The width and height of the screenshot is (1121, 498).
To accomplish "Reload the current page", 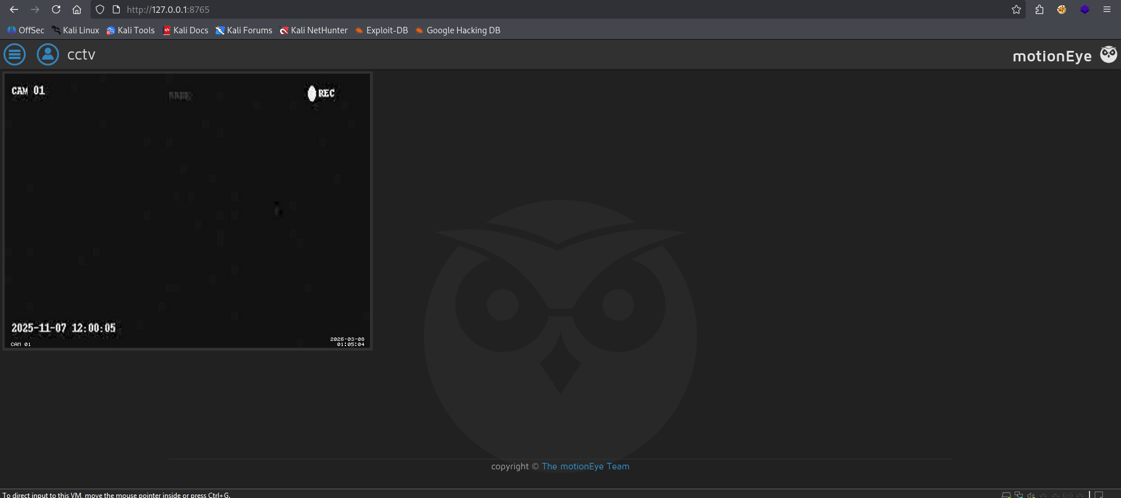I will [x=56, y=9].
